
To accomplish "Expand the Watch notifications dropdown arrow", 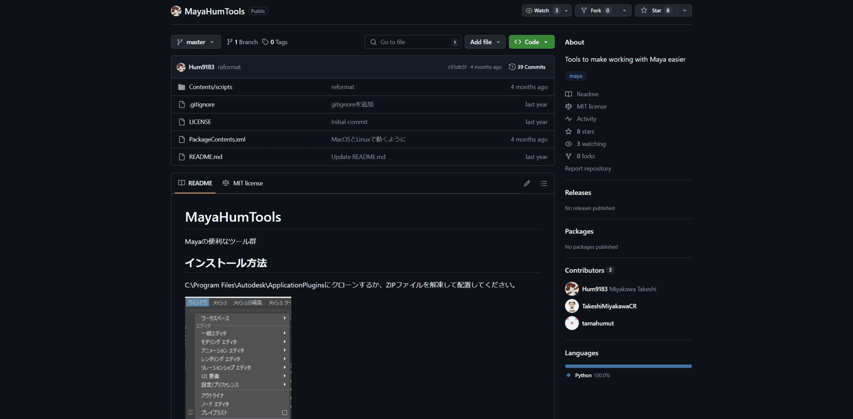I will [566, 10].
